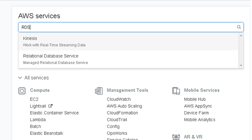
Task: Open the Mobile Hub service
Action: tap(195, 99)
